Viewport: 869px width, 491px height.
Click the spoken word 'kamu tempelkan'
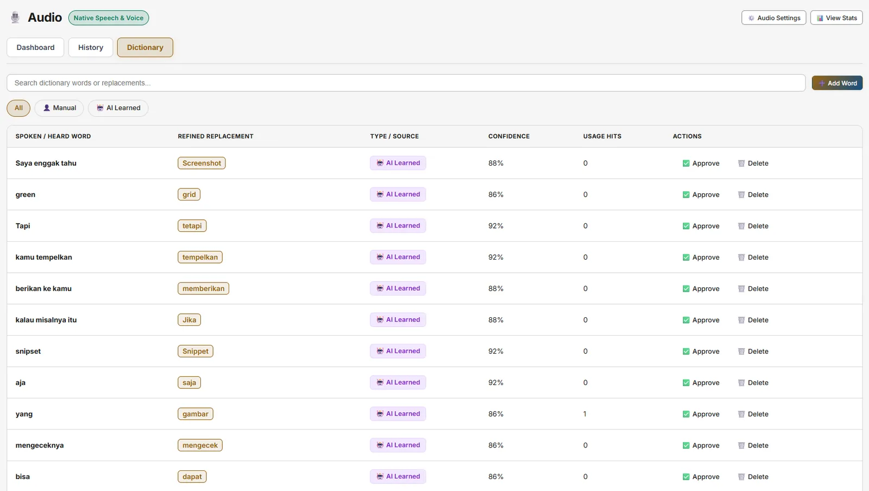pos(43,257)
